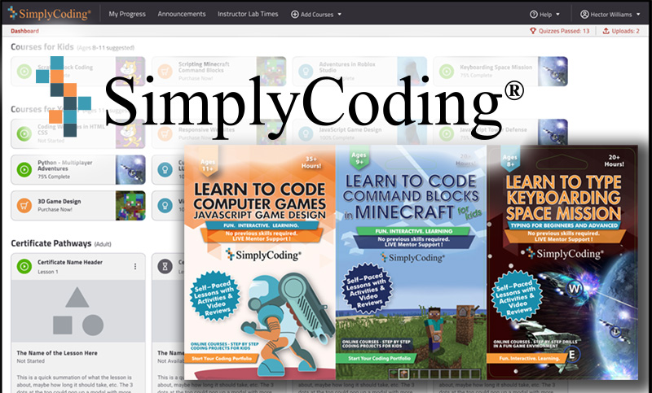Play the Python - Multiplayer Adventures course
652x393 pixels.
(x=24, y=169)
